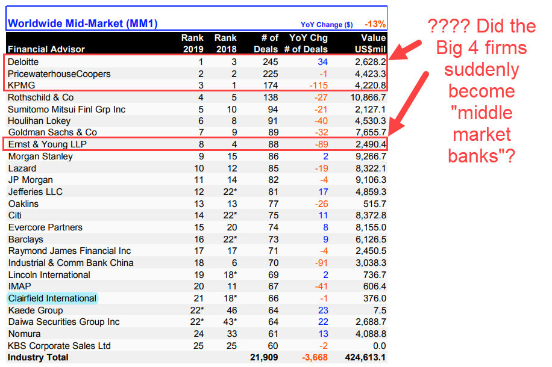This screenshot has height=367, width=552.
Task: Select the IMAP advisor name
Action: point(19,286)
